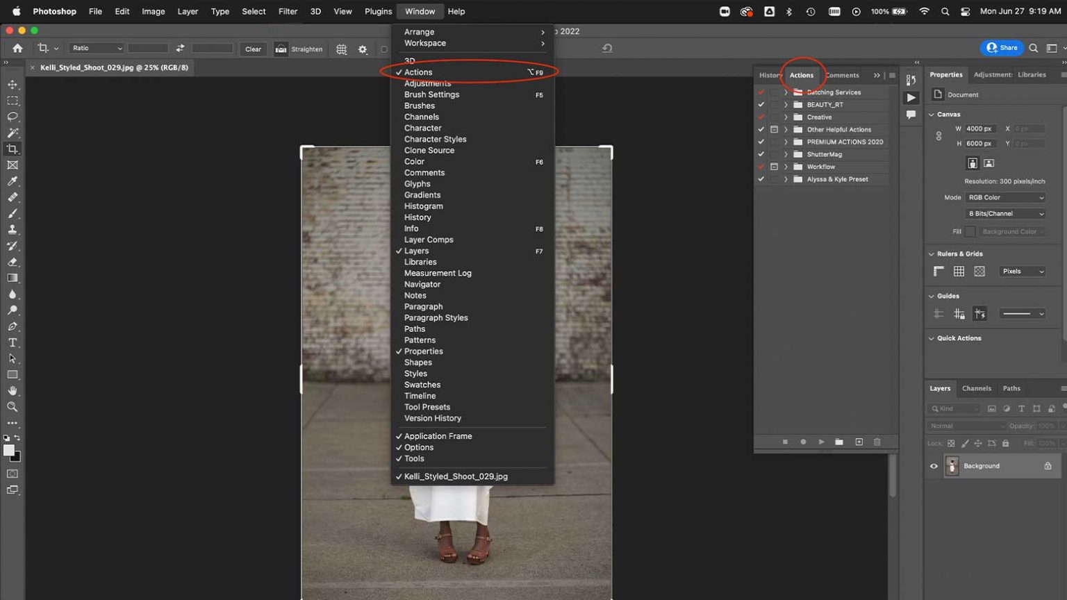Viewport: 1067px width, 600px height.
Task: Toggle dialog box for Workflow action set
Action: pos(774,167)
